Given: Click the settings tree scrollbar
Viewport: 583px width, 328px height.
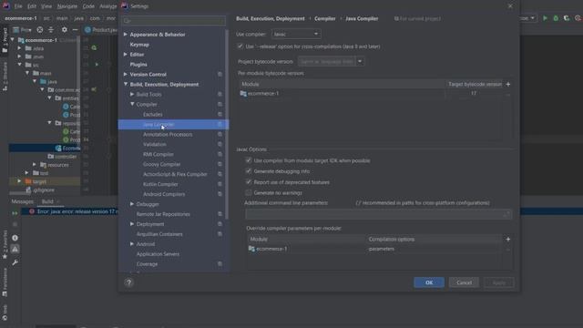Looking at the screenshot, I should (227, 125).
